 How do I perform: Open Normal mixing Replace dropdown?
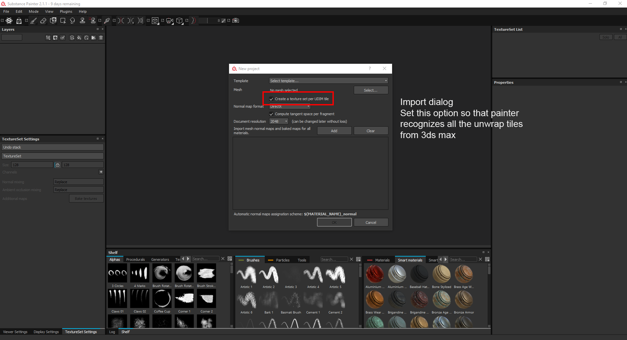pyautogui.click(x=79, y=182)
